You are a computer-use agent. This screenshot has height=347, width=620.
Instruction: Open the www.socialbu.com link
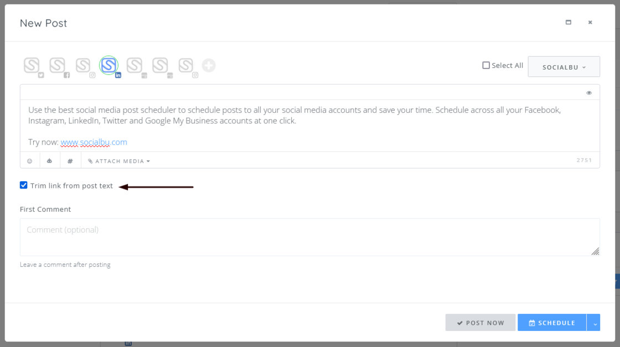pyautogui.click(x=94, y=142)
